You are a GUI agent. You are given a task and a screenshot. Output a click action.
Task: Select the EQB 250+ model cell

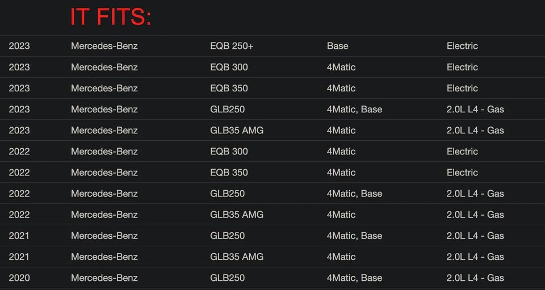click(232, 46)
